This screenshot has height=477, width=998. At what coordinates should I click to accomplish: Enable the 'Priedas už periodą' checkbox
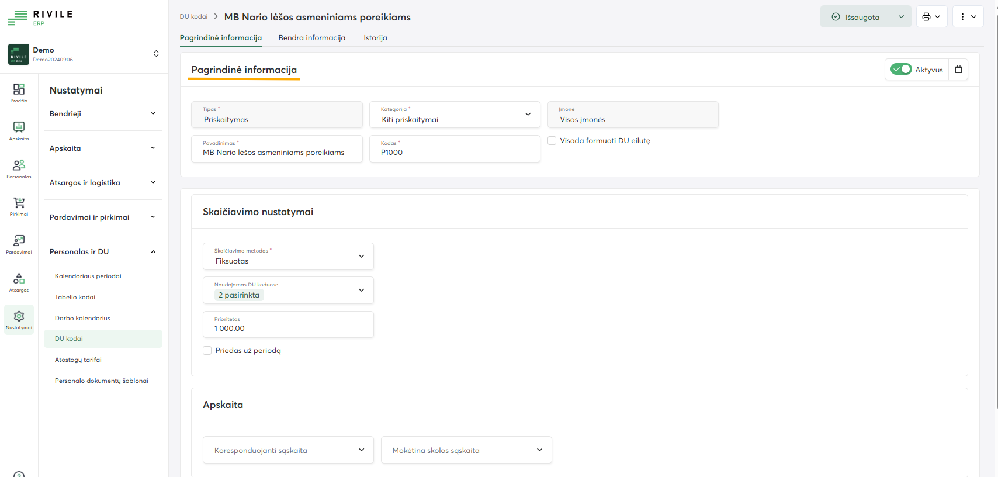point(207,351)
